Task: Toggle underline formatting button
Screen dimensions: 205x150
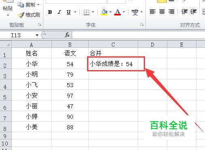Action: (x=68, y=12)
